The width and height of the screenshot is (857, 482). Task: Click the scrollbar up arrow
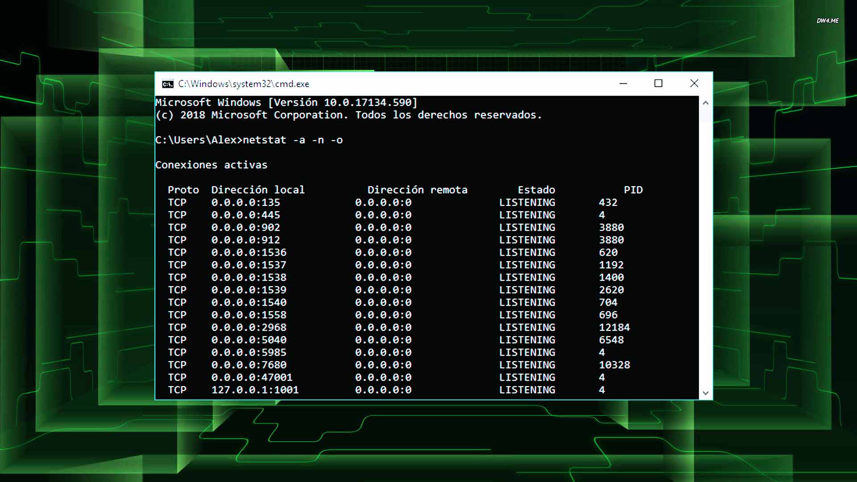click(x=705, y=102)
